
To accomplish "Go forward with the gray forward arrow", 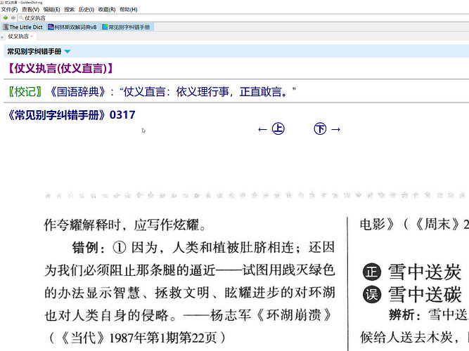I will pos(13,18).
